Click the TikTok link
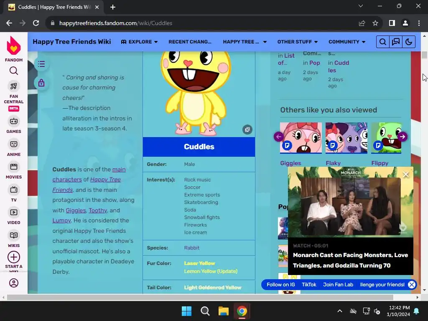Image resolution: width=428 pixels, height=321 pixels. coord(309,285)
